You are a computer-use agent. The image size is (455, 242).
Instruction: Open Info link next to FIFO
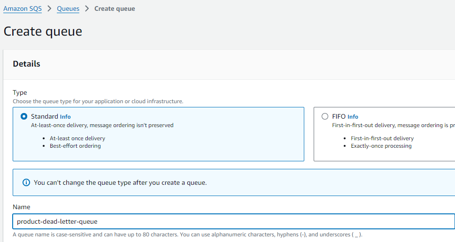click(x=353, y=116)
